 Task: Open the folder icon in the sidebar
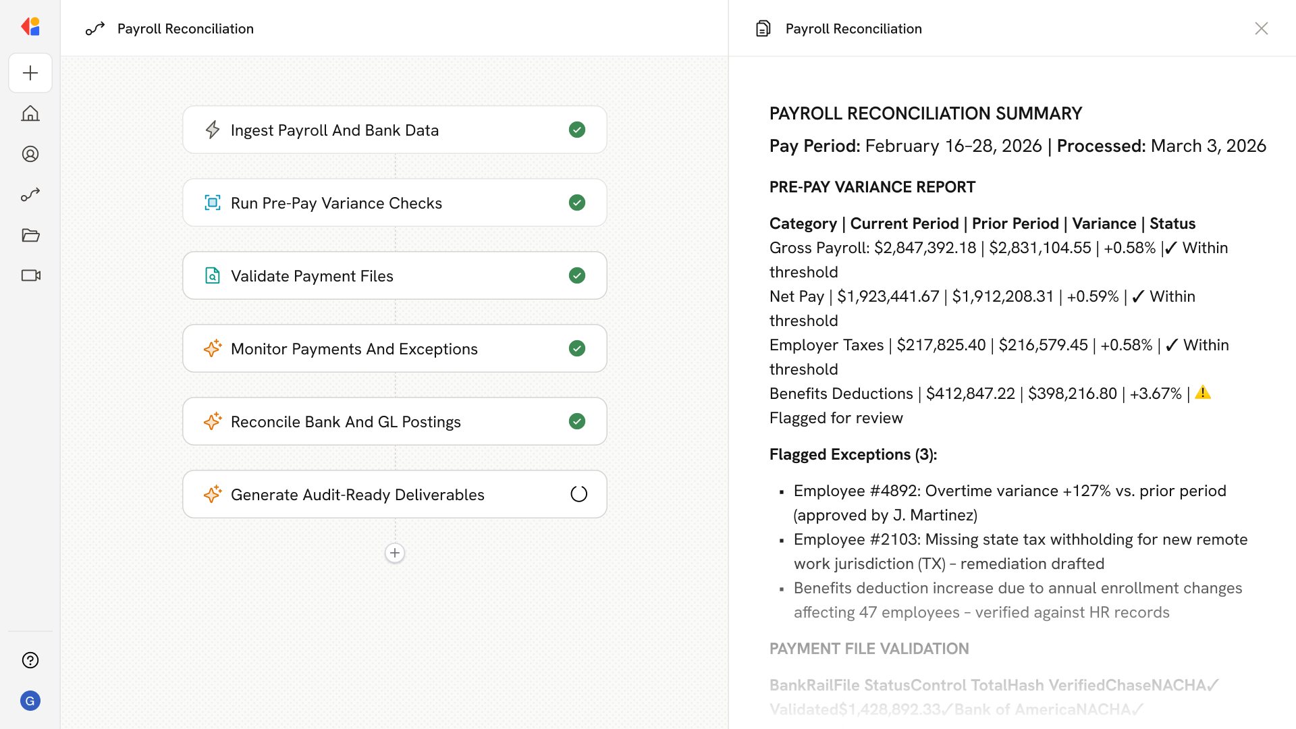pos(30,235)
